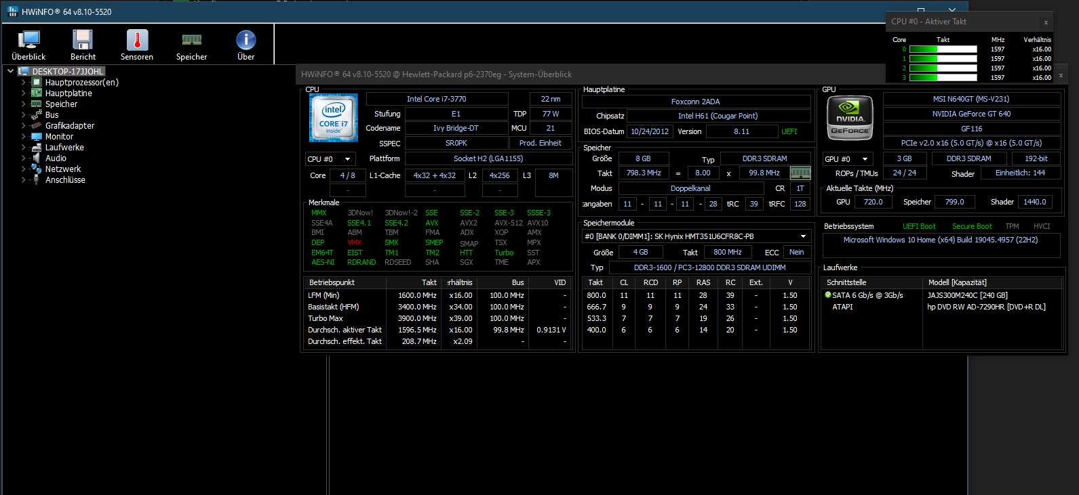Select the Hauptprozessor(en) chip icon
Screen dimensions: 1079x495
[x=37, y=82]
